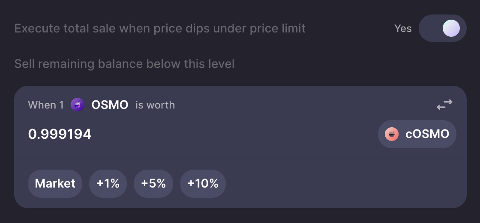
Task: Choose the +10% price preset
Action: tap(203, 184)
